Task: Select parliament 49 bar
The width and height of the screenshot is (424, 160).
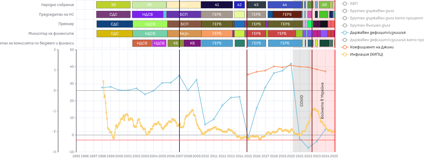Action: 324,5
